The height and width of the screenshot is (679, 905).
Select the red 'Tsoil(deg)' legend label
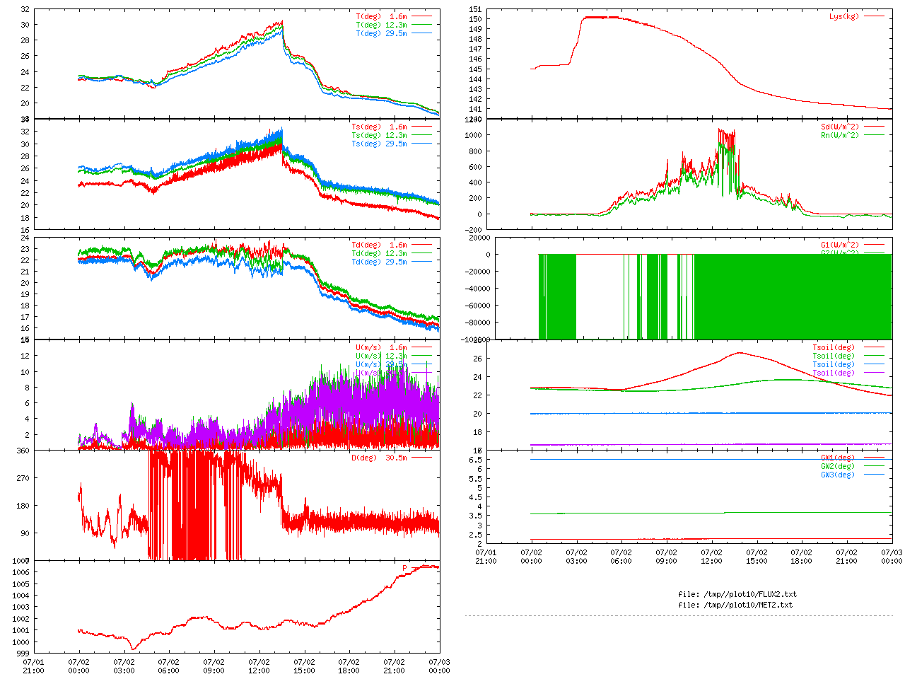click(834, 347)
